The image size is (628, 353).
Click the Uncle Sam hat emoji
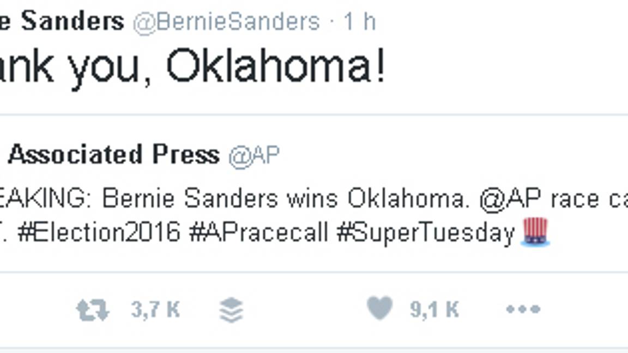pos(535,232)
